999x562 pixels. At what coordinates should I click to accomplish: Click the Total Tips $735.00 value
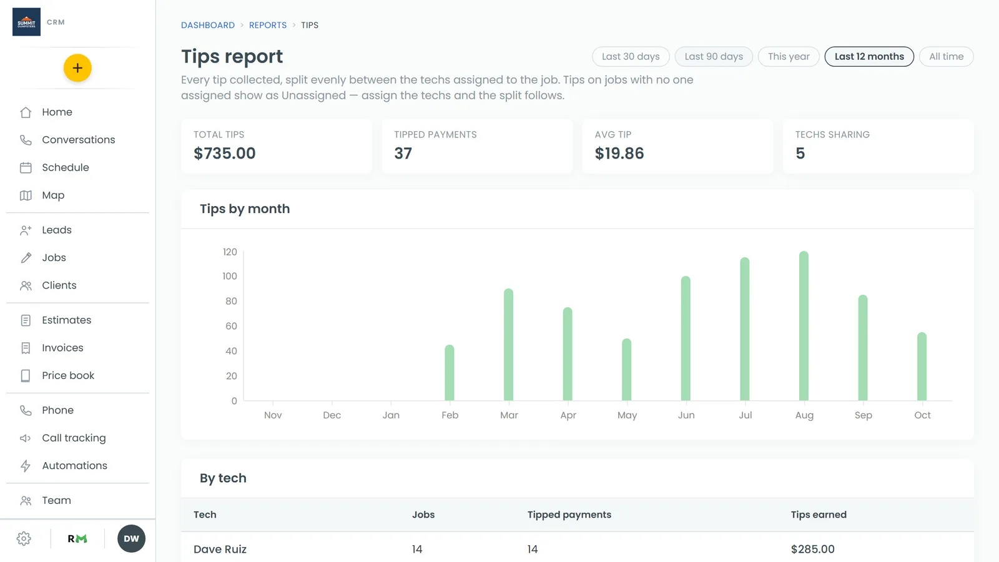click(225, 154)
